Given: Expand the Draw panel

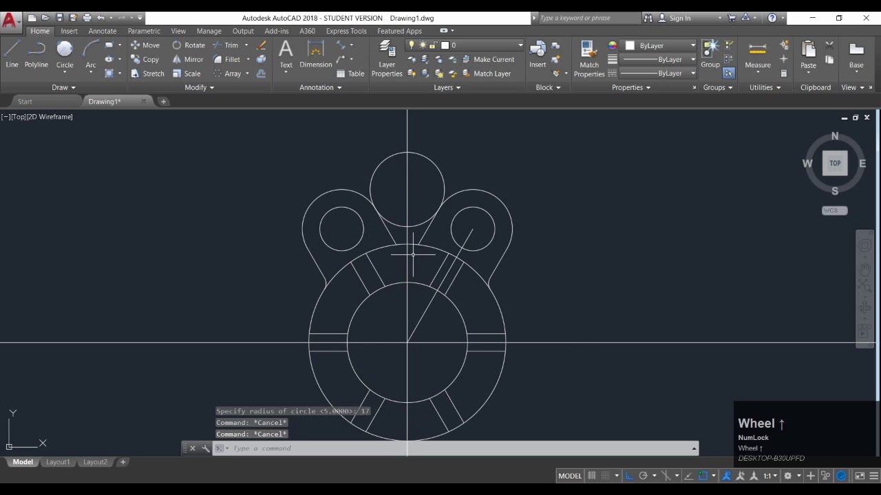Looking at the screenshot, I should click(63, 87).
